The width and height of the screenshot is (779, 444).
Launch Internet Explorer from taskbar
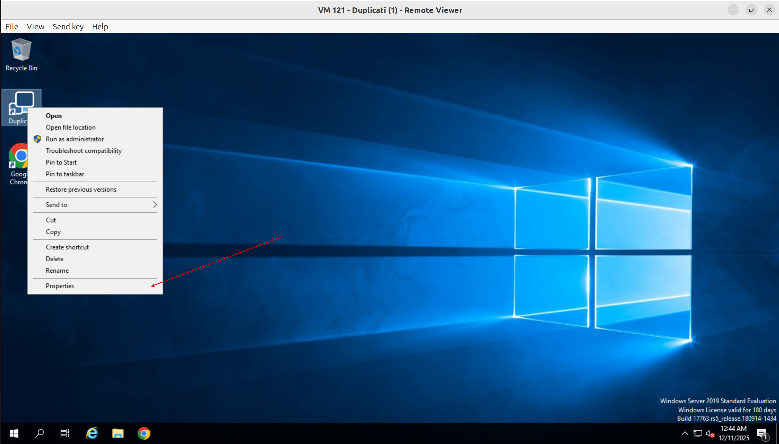tap(92, 433)
